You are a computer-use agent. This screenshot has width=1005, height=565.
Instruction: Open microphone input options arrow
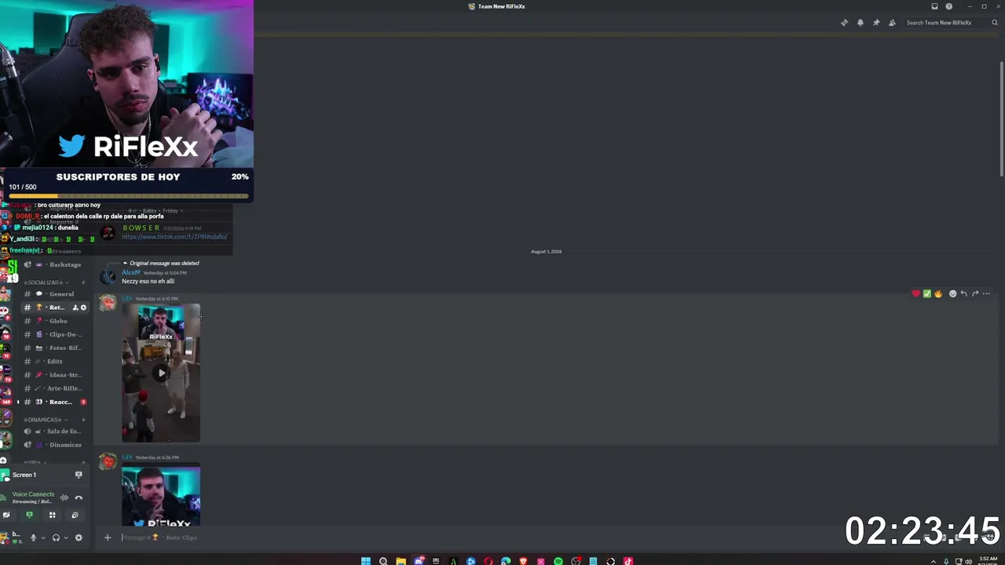(42, 538)
